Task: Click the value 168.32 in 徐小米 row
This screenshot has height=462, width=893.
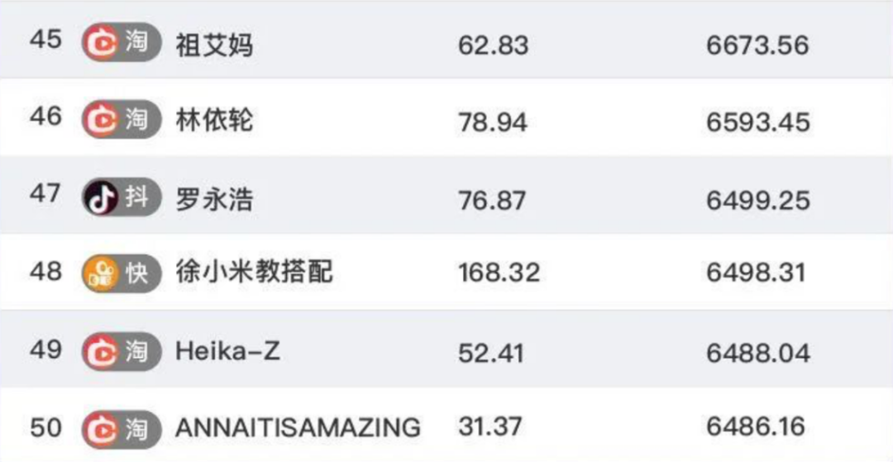Action: [x=499, y=273]
